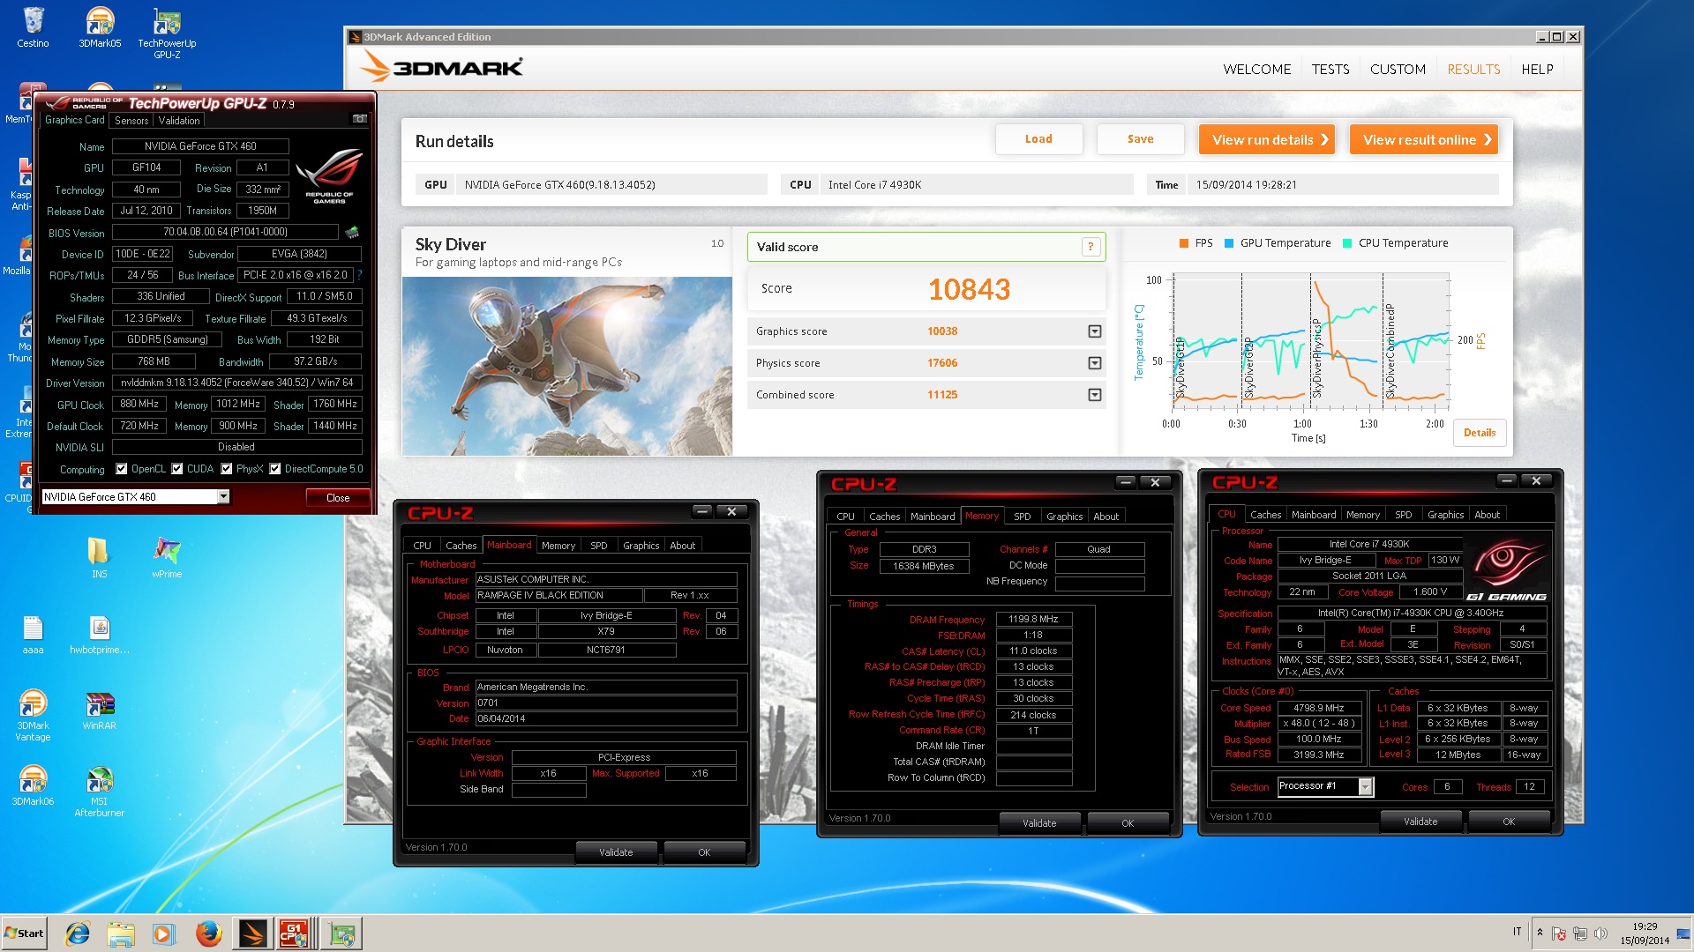Open SPD tab in Mainboard CPU-Z window
The image size is (1694, 952).
599,546
